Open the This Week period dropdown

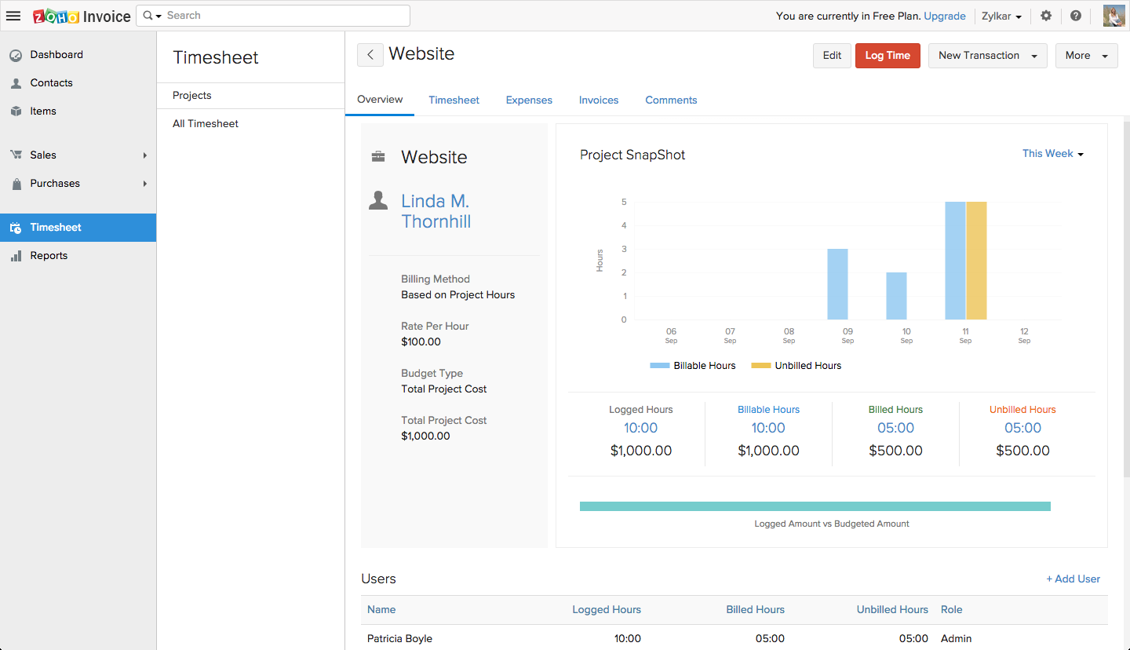coord(1052,154)
